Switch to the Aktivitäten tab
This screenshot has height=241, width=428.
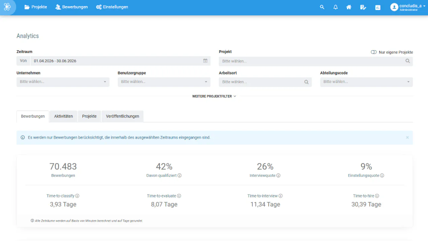coord(64,116)
